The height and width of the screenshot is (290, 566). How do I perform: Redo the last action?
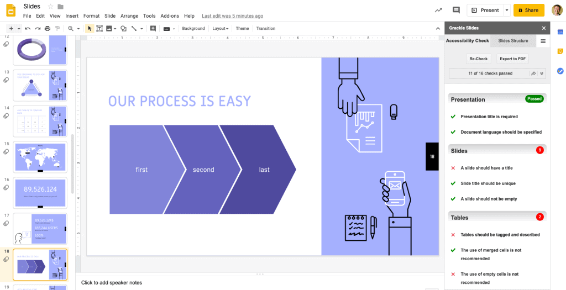point(38,29)
